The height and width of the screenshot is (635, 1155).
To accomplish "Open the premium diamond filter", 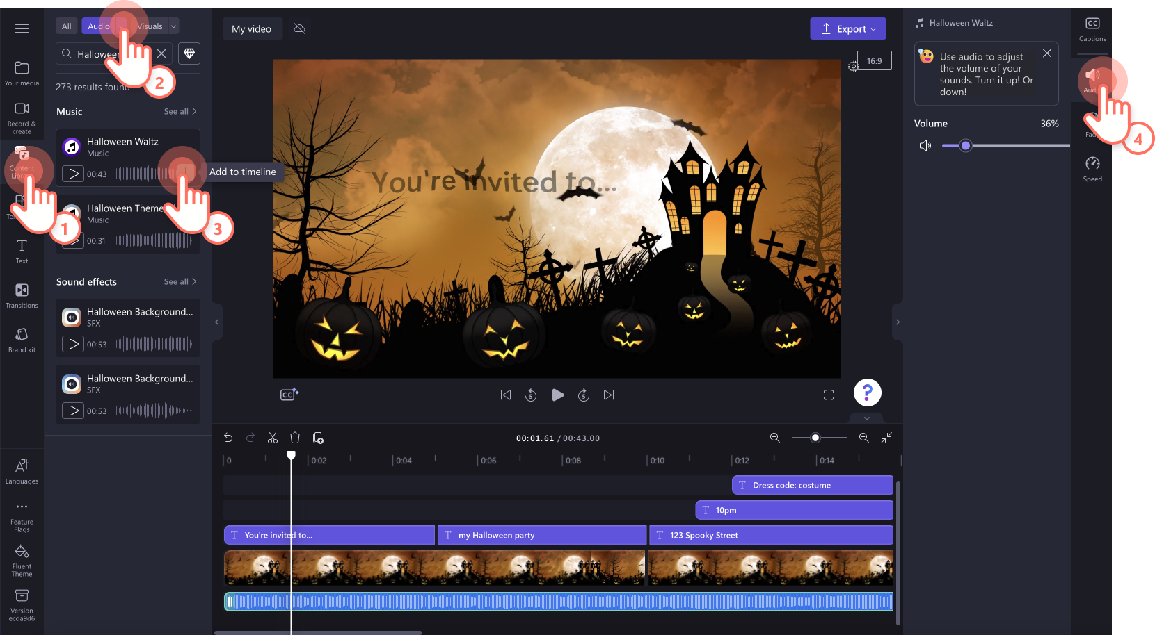I will (189, 53).
